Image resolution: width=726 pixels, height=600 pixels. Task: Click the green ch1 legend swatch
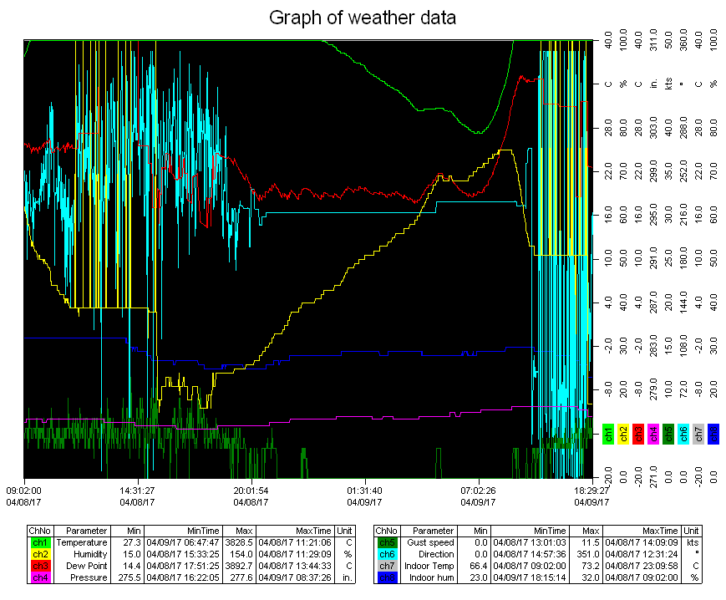coord(607,434)
